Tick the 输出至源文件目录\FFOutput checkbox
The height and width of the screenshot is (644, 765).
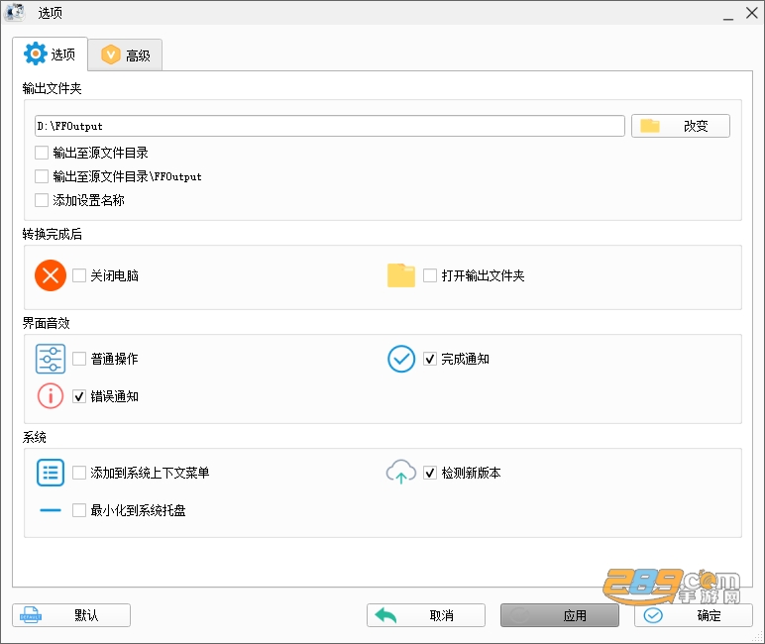pyautogui.click(x=42, y=176)
